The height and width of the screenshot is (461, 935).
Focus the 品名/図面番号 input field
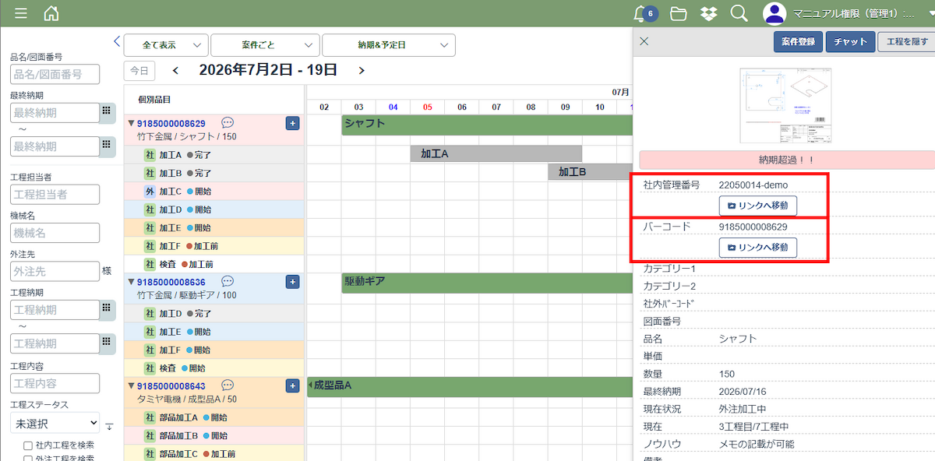click(x=55, y=74)
